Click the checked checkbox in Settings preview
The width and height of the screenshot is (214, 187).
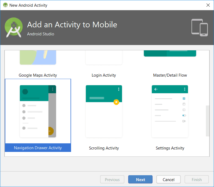184,99
